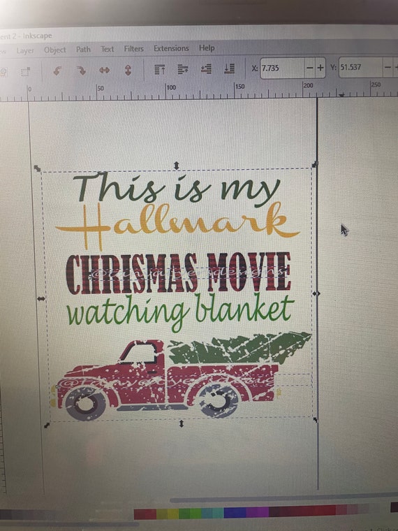Rotate selection 90° clockwise

coord(81,71)
